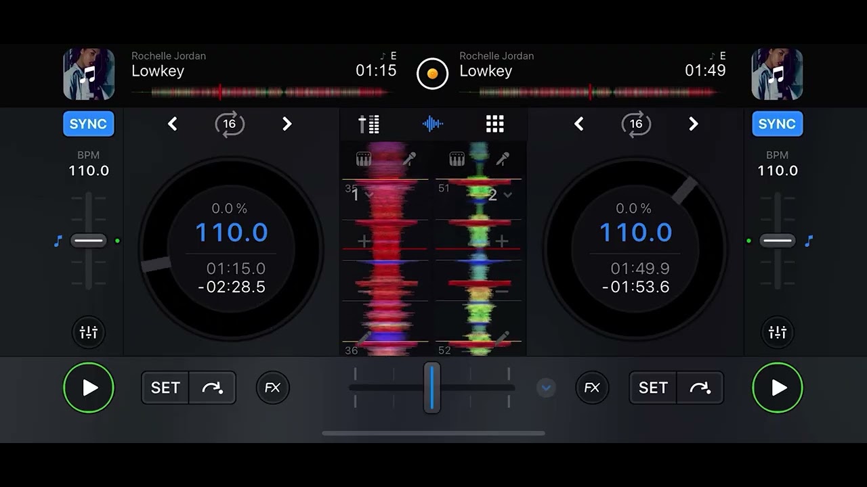This screenshot has width=867, height=487.
Task: Open FX panel for right deck
Action: click(592, 388)
